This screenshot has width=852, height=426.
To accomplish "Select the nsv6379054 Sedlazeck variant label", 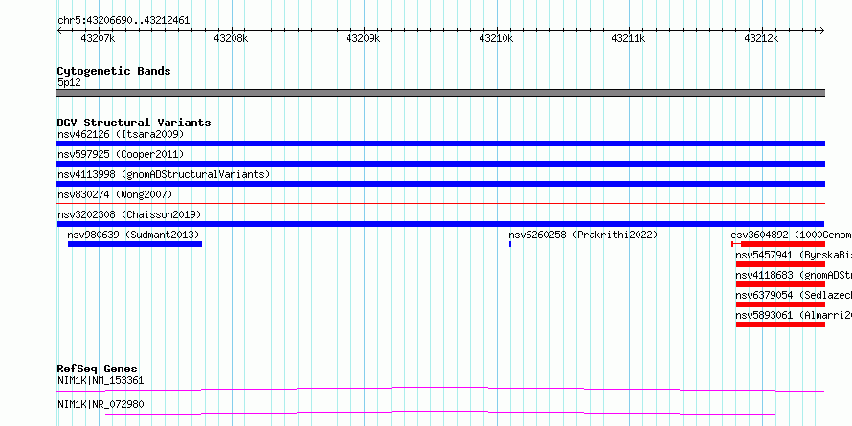I will 794,295.
